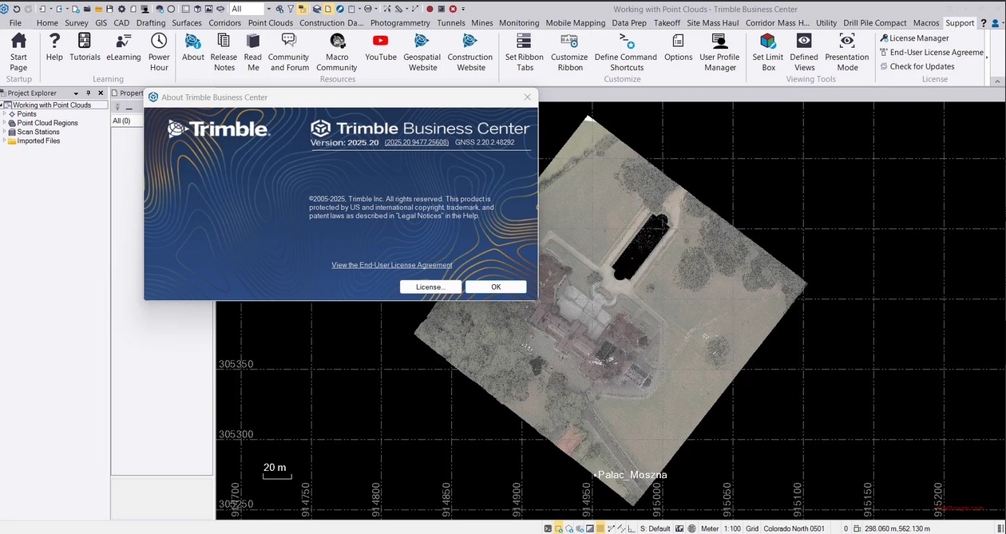This screenshot has width=1006, height=534.
Task: Switch to the Point Clouds ribbon tab
Action: pyautogui.click(x=270, y=22)
